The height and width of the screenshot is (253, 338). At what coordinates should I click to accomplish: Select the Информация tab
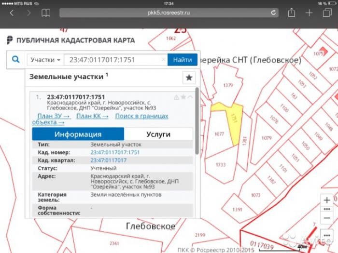point(78,134)
